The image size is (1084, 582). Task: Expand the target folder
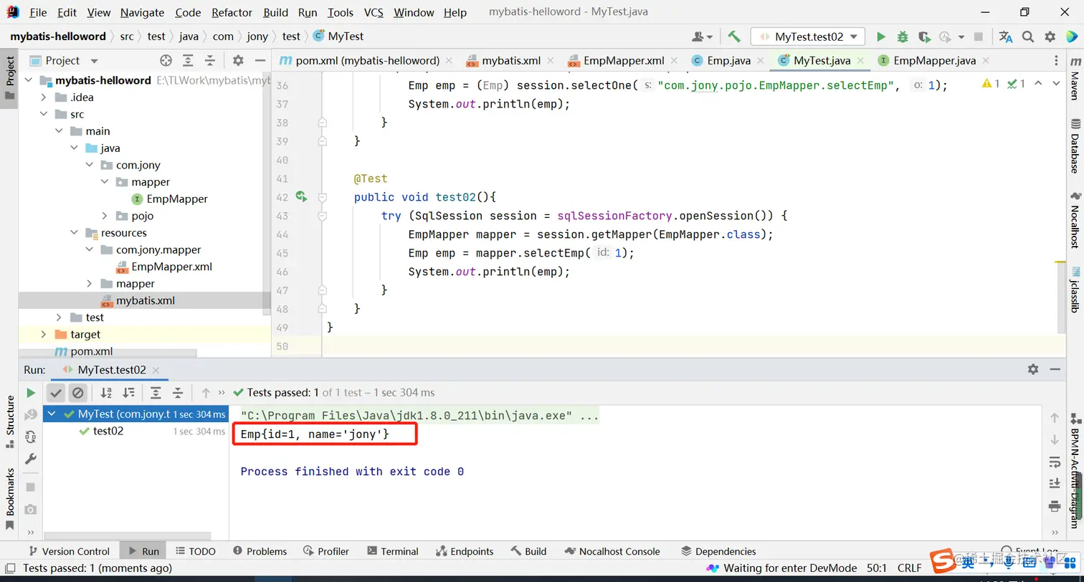(x=44, y=335)
